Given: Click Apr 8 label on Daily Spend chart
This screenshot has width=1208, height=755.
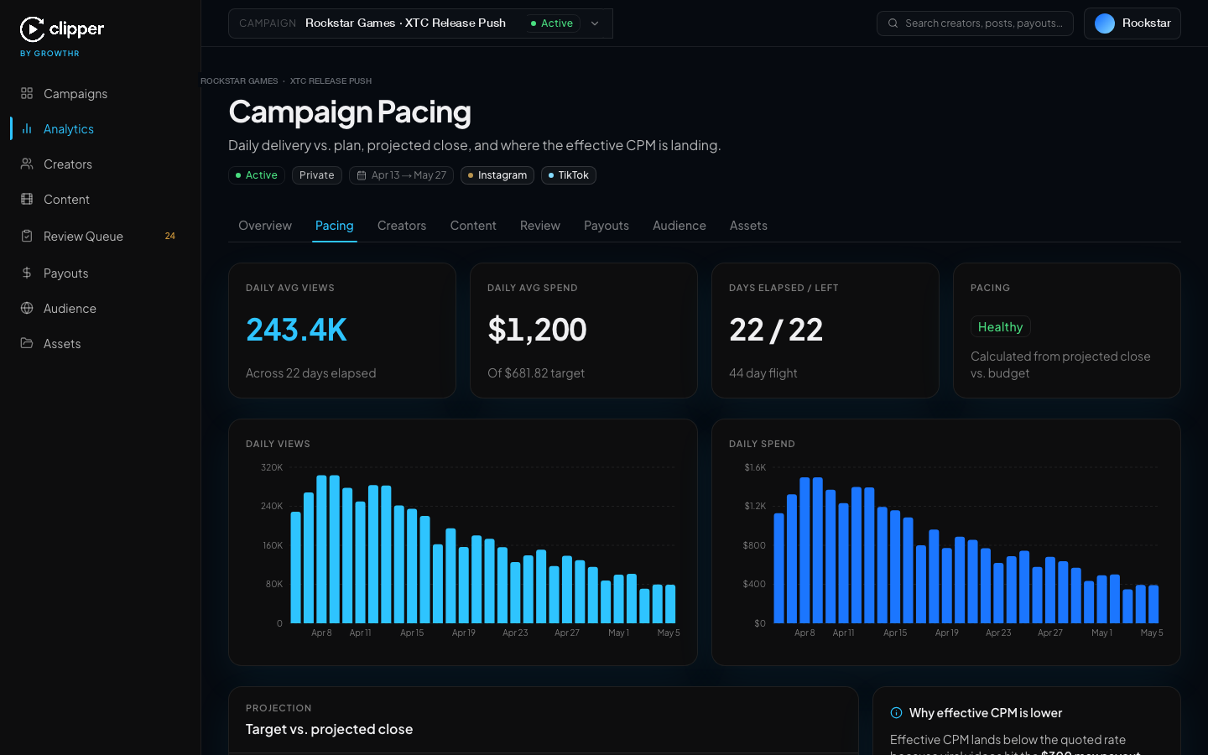Looking at the screenshot, I should click(804, 633).
